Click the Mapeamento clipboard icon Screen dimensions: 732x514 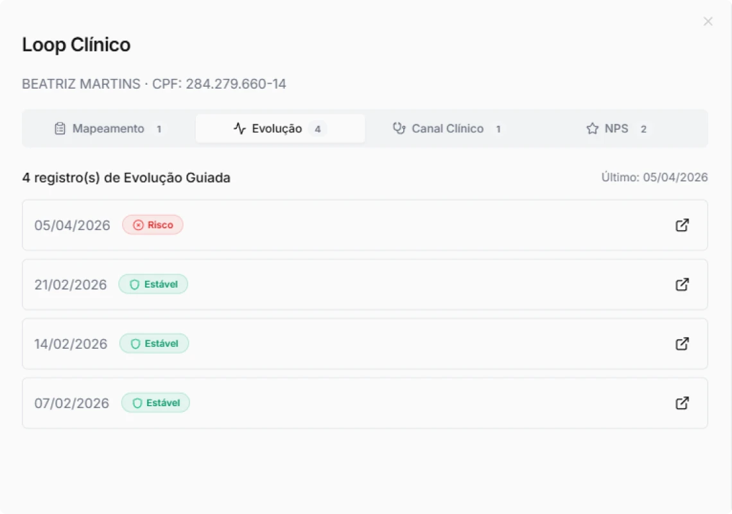(x=59, y=128)
